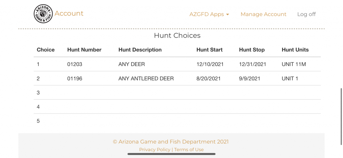Log off from the account
The width and height of the screenshot is (343, 158).
(306, 14)
